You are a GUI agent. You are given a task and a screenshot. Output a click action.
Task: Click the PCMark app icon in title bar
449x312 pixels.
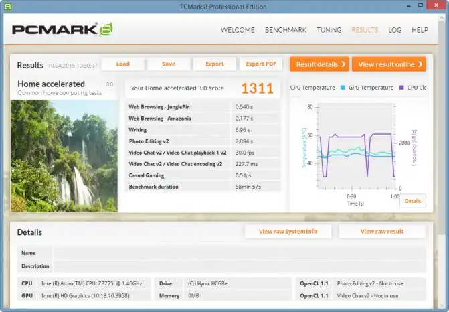[7, 7]
